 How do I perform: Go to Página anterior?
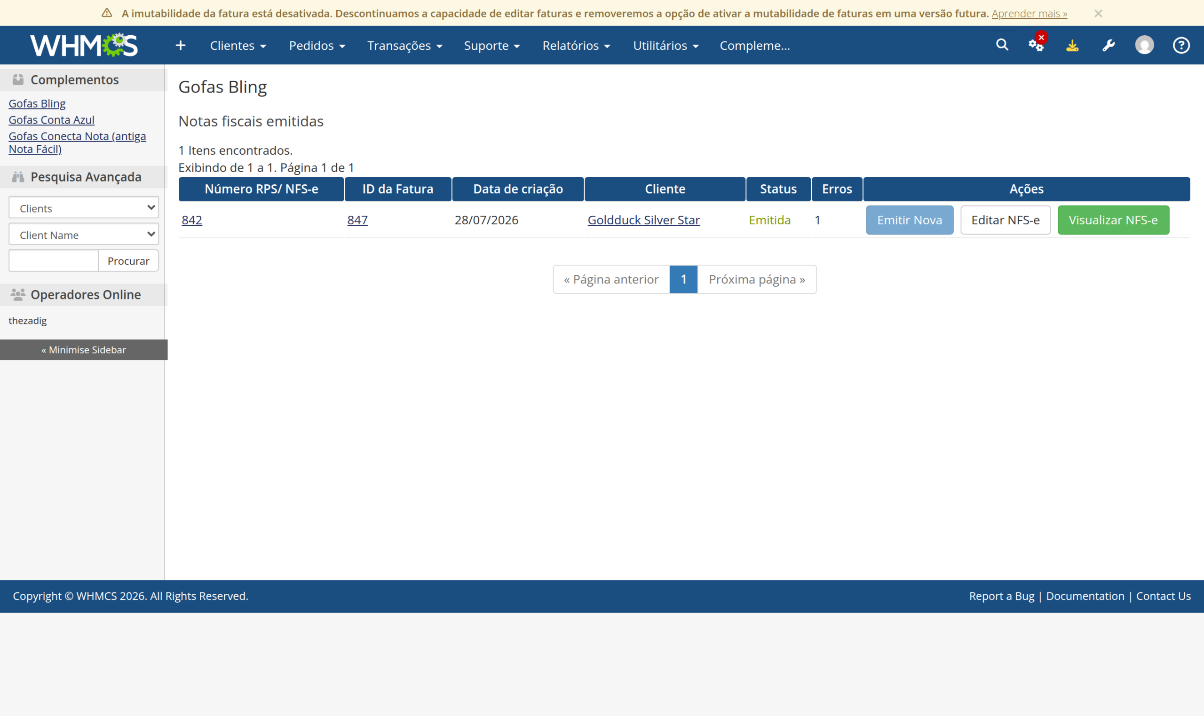pyautogui.click(x=611, y=279)
